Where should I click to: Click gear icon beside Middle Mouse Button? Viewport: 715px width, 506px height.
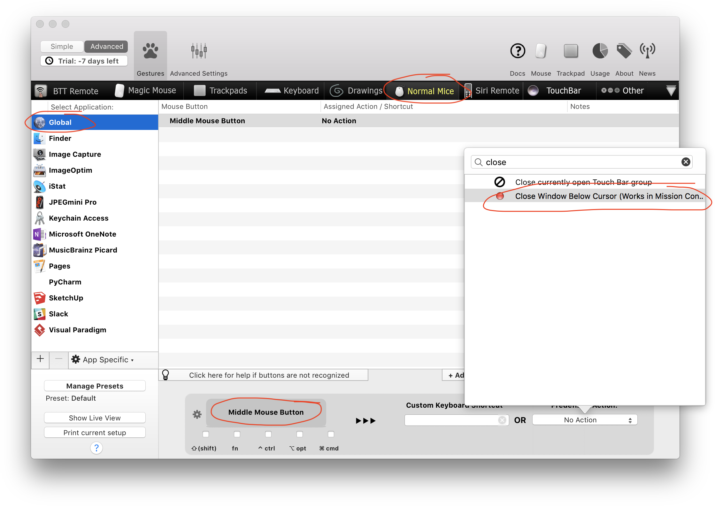coord(197,414)
